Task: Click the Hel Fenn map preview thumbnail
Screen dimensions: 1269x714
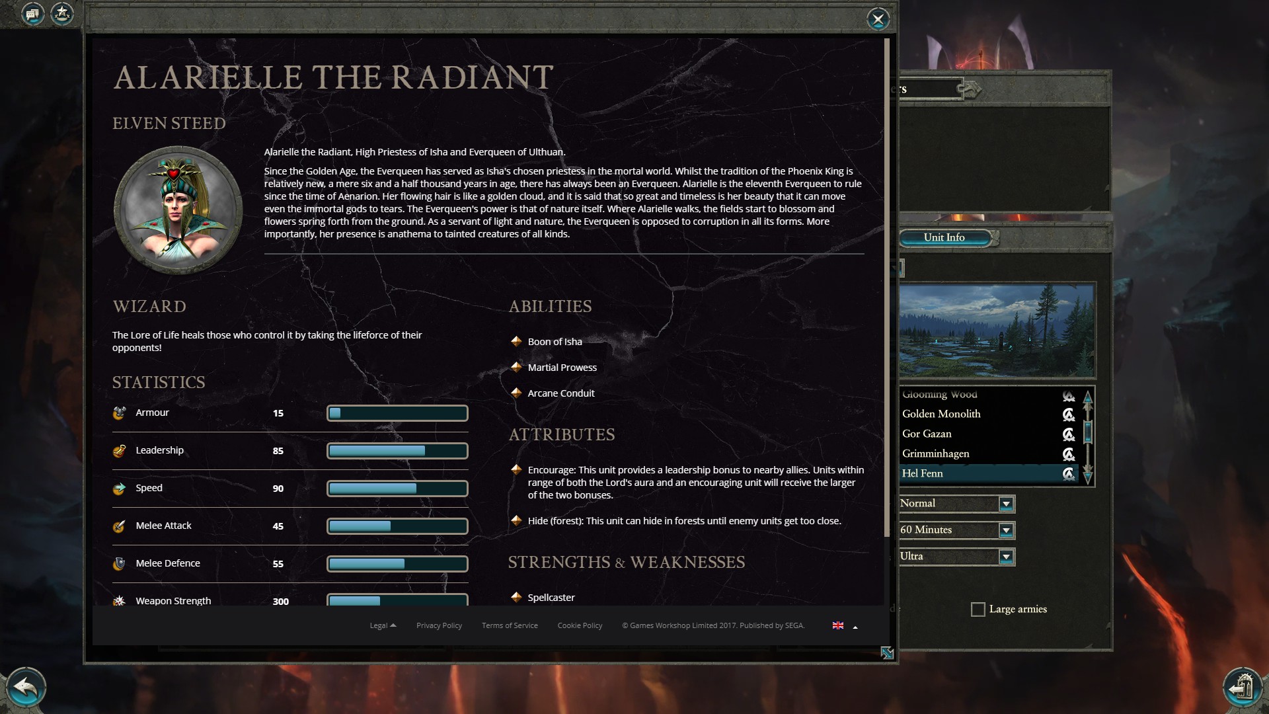Action: (x=996, y=331)
